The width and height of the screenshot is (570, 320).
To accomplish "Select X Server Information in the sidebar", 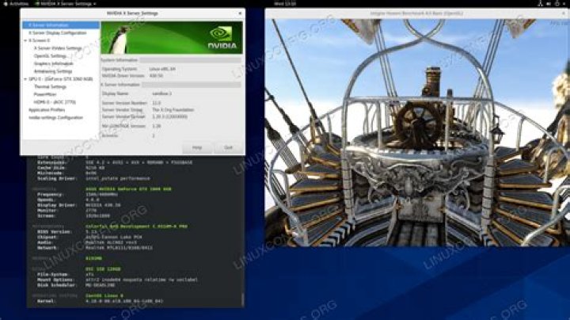I will [61, 25].
